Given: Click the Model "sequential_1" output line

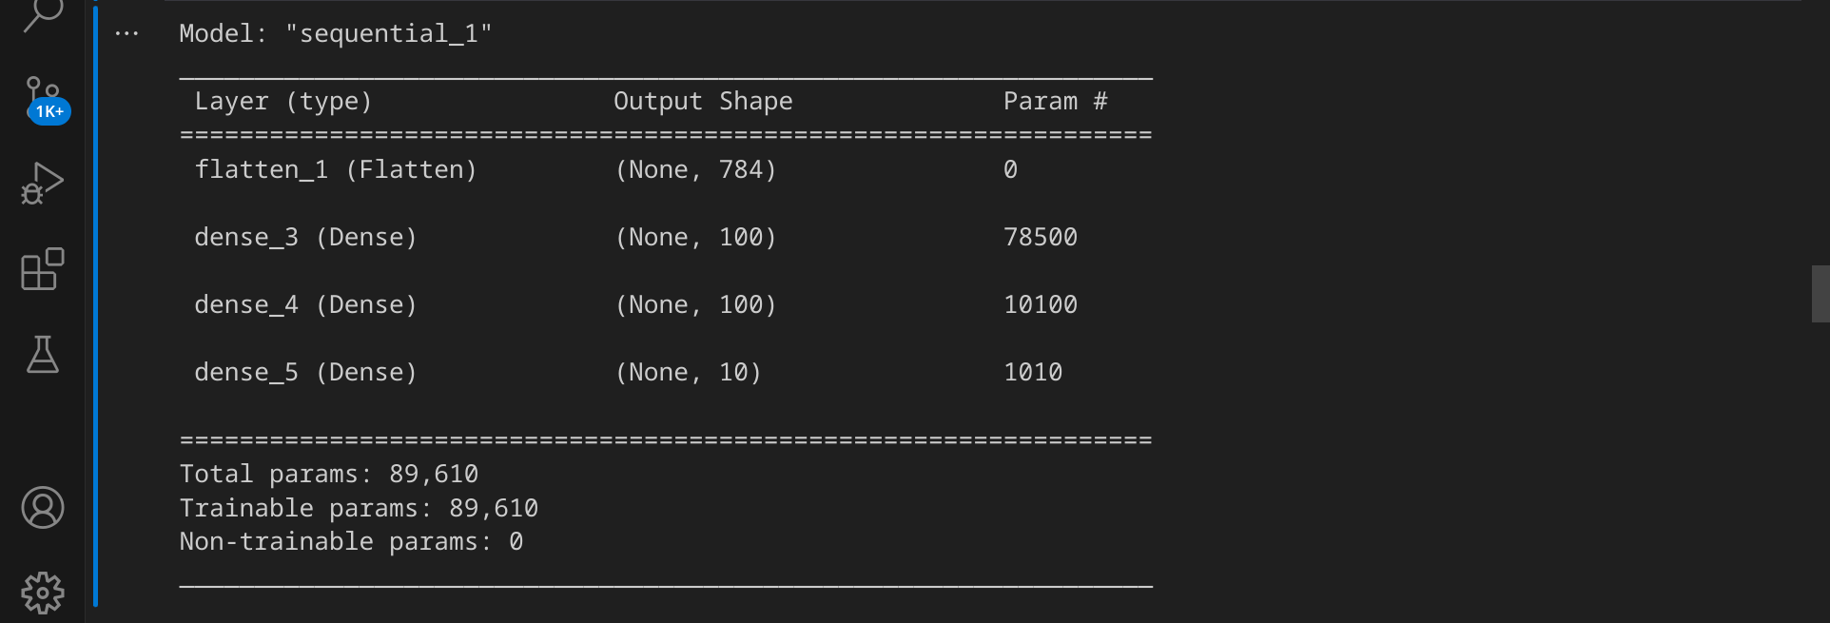Looking at the screenshot, I should click(336, 34).
